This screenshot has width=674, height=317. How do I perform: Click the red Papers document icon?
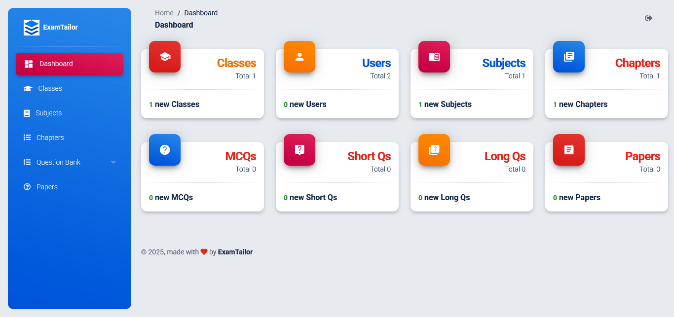coord(569,150)
